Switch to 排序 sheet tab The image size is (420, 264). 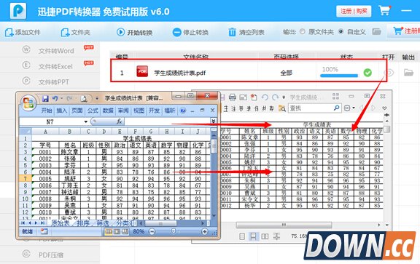(83, 223)
